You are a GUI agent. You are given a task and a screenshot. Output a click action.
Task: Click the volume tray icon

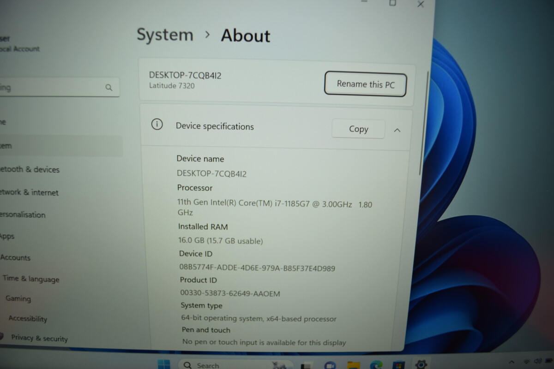pyautogui.click(x=537, y=361)
